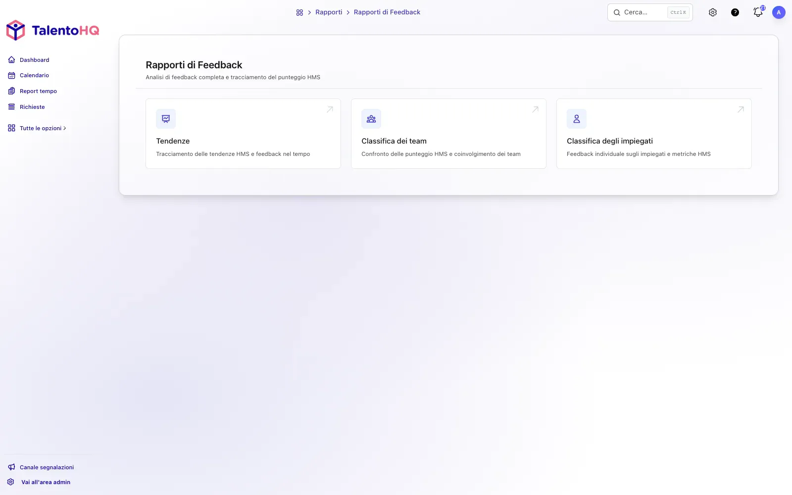This screenshot has height=495, width=792.
Task: Open settings gear in top bar
Action: pos(713,12)
